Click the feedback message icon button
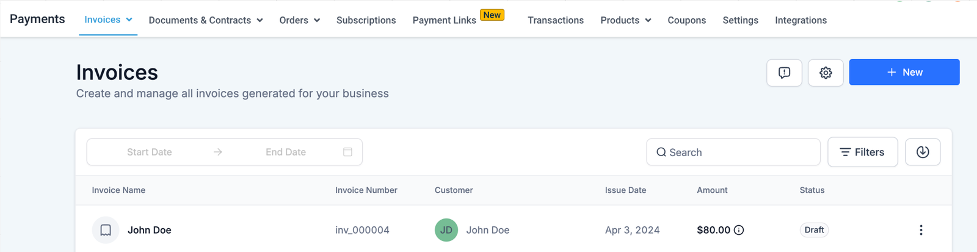 784,73
